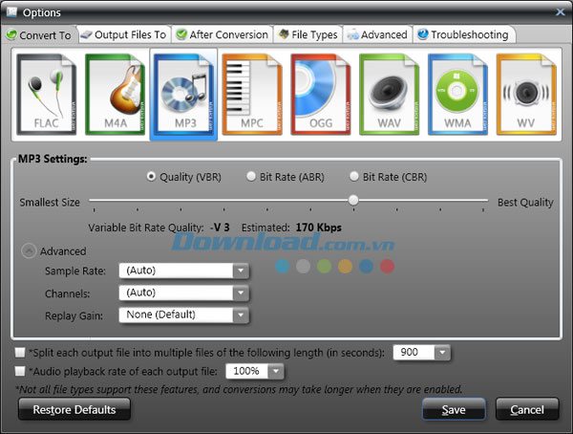Click the Restore Defaults button
The height and width of the screenshot is (434, 573).
point(74,409)
